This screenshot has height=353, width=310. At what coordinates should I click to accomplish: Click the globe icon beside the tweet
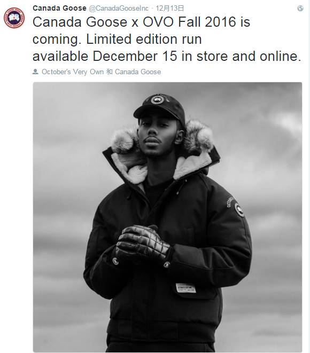300,9
